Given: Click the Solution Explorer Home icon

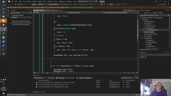Looking at the screenshot, I should pyautogui.click(x=145, y=13).
